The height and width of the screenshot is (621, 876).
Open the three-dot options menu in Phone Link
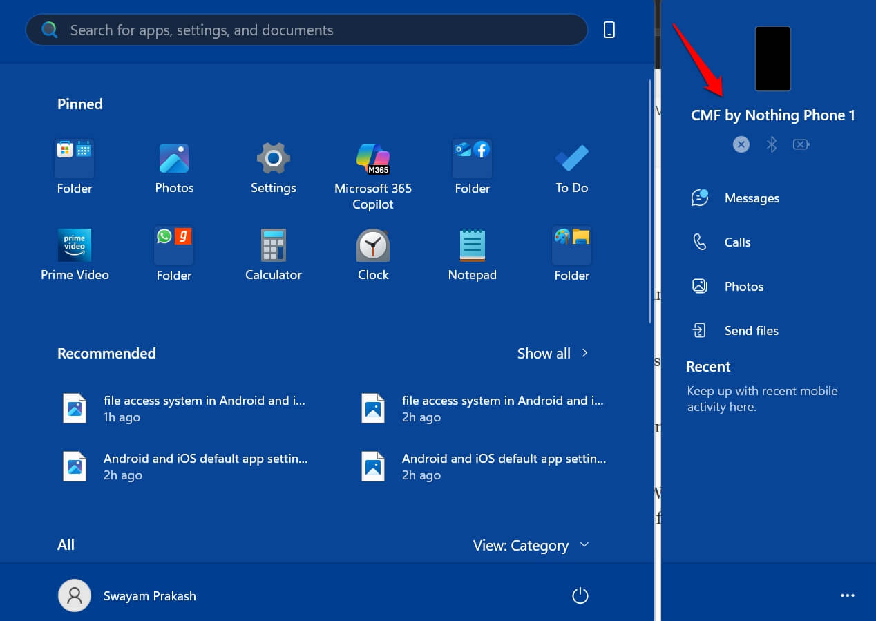click(x=847, y=595)
